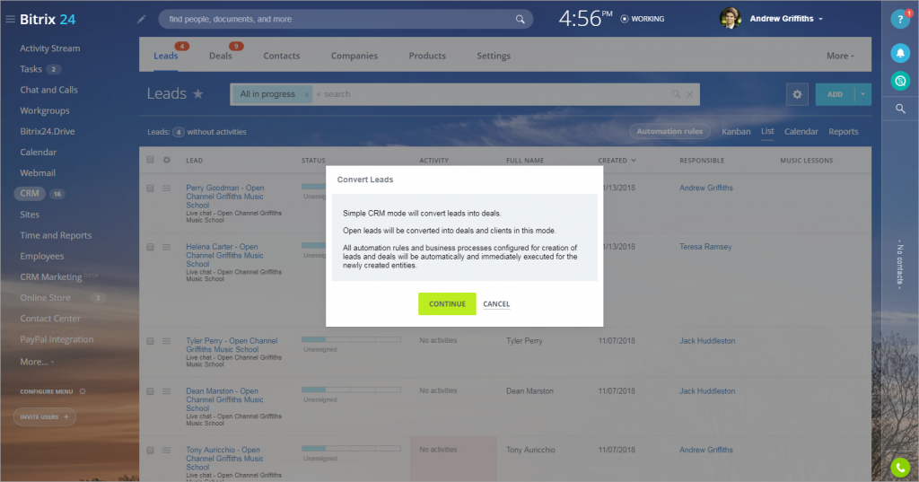Switch to the Deals tab
The height and width of the screenshot is (482, 919).
coord(221,56)
